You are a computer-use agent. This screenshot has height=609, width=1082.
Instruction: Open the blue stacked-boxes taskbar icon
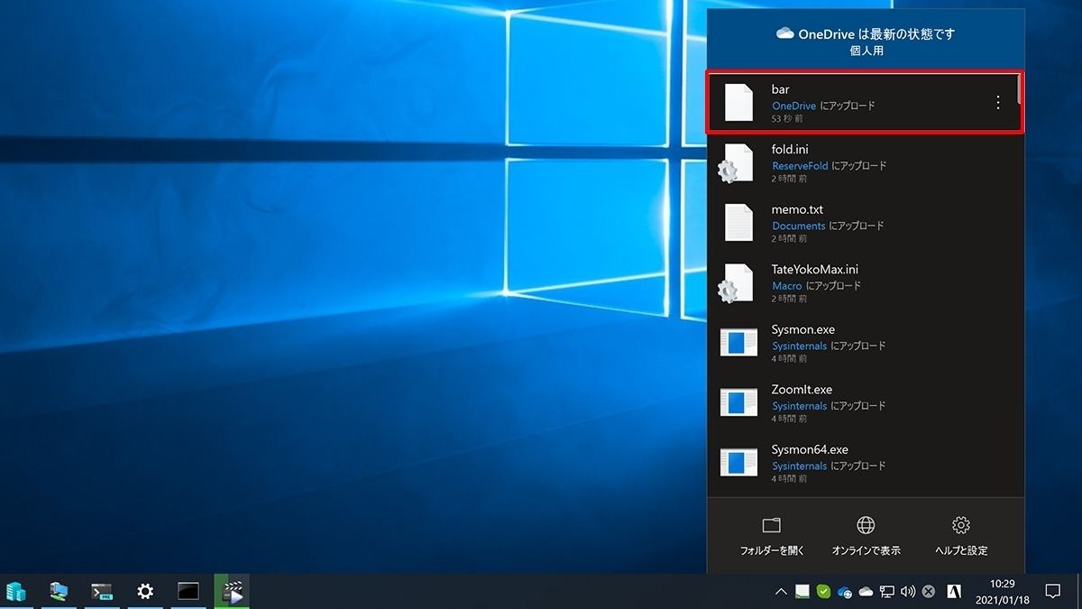click(x=15, y=592)
